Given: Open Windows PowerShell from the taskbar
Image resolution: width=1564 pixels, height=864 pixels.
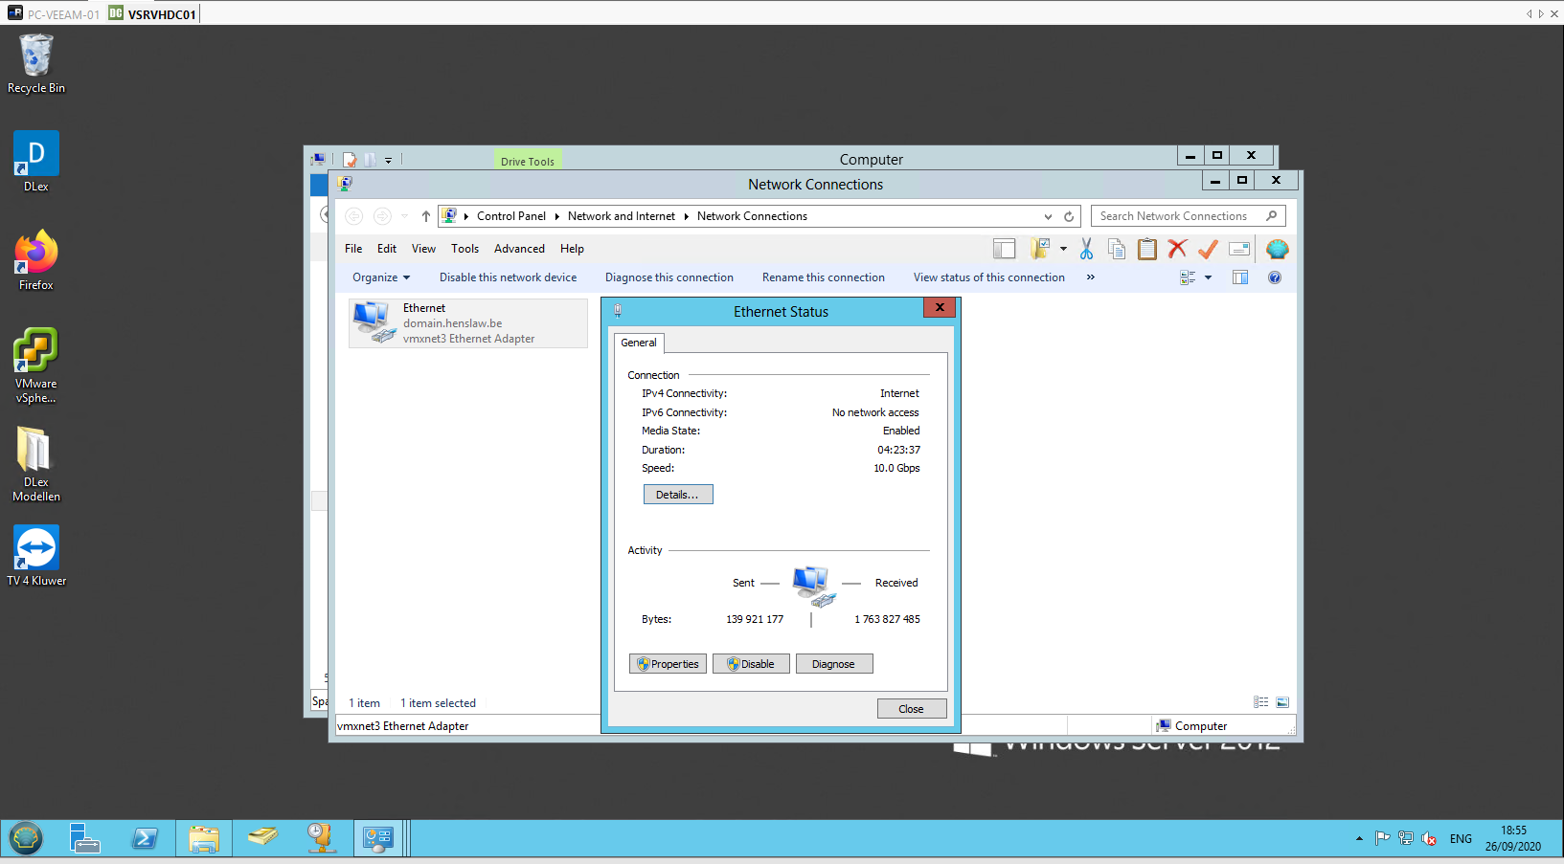Looking at the screenshot, I should coord(146,838).
